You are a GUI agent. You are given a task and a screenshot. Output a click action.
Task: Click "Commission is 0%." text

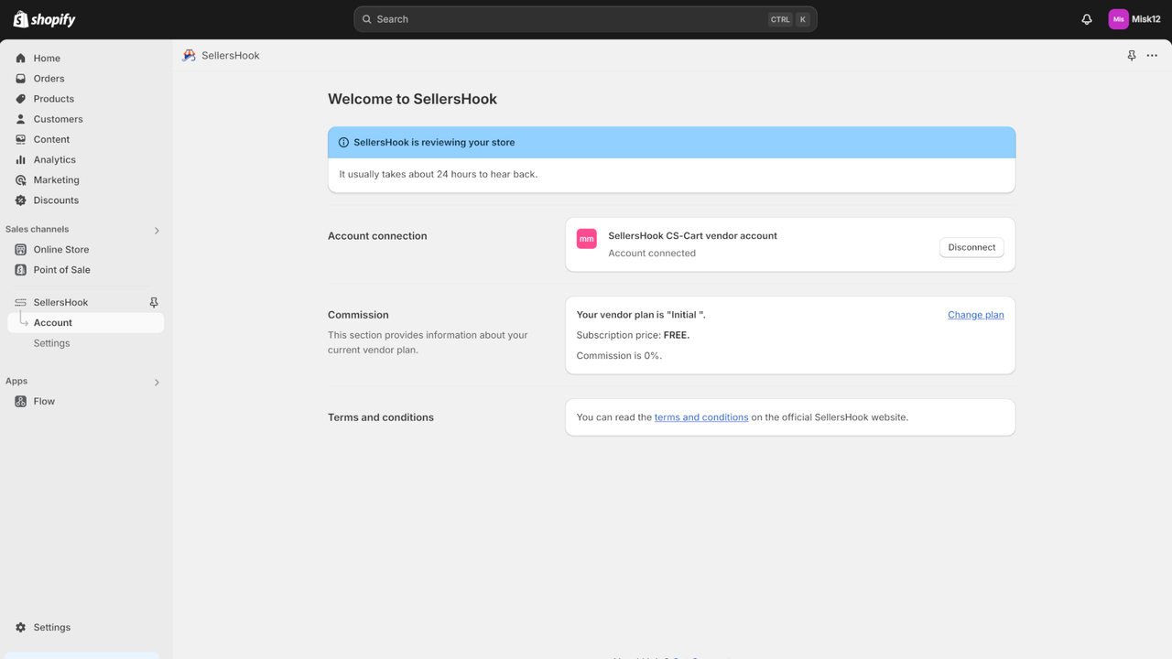[619, 356]
